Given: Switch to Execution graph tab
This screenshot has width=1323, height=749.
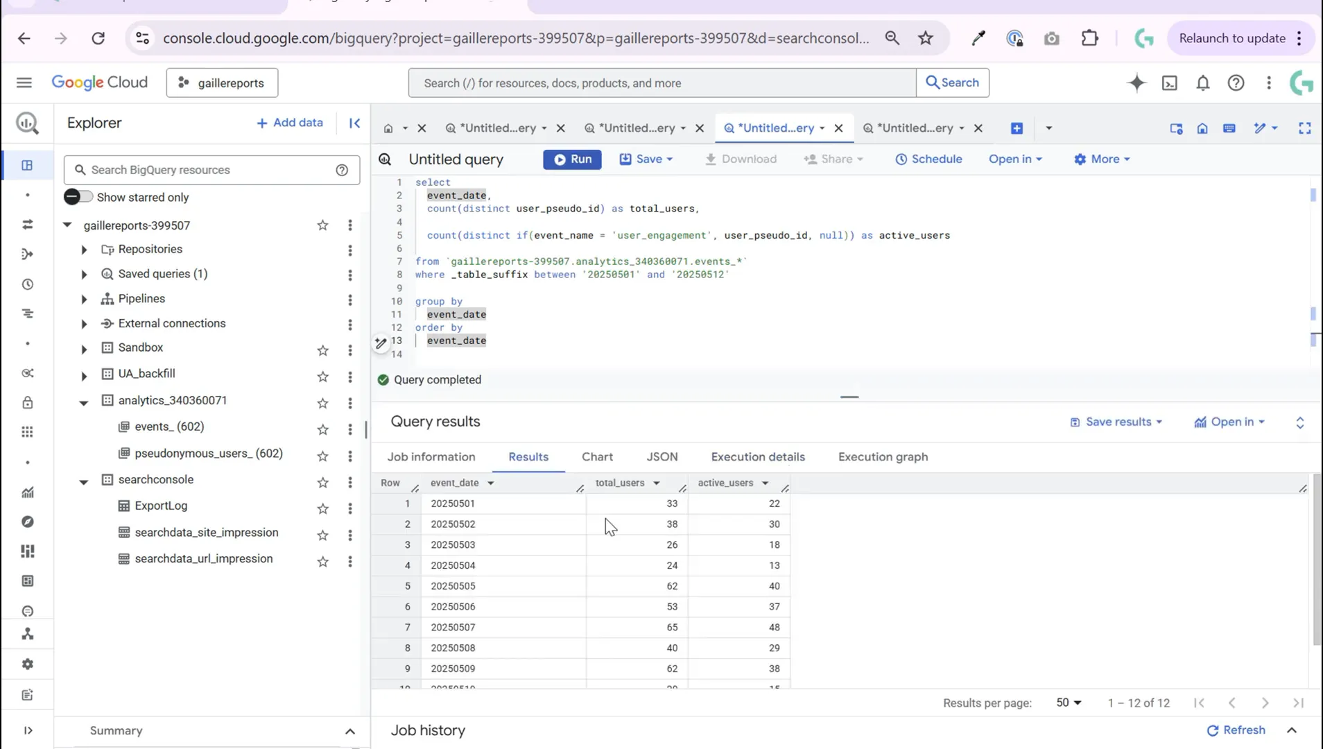Looking at the screenshot, I should click(883, 457).
